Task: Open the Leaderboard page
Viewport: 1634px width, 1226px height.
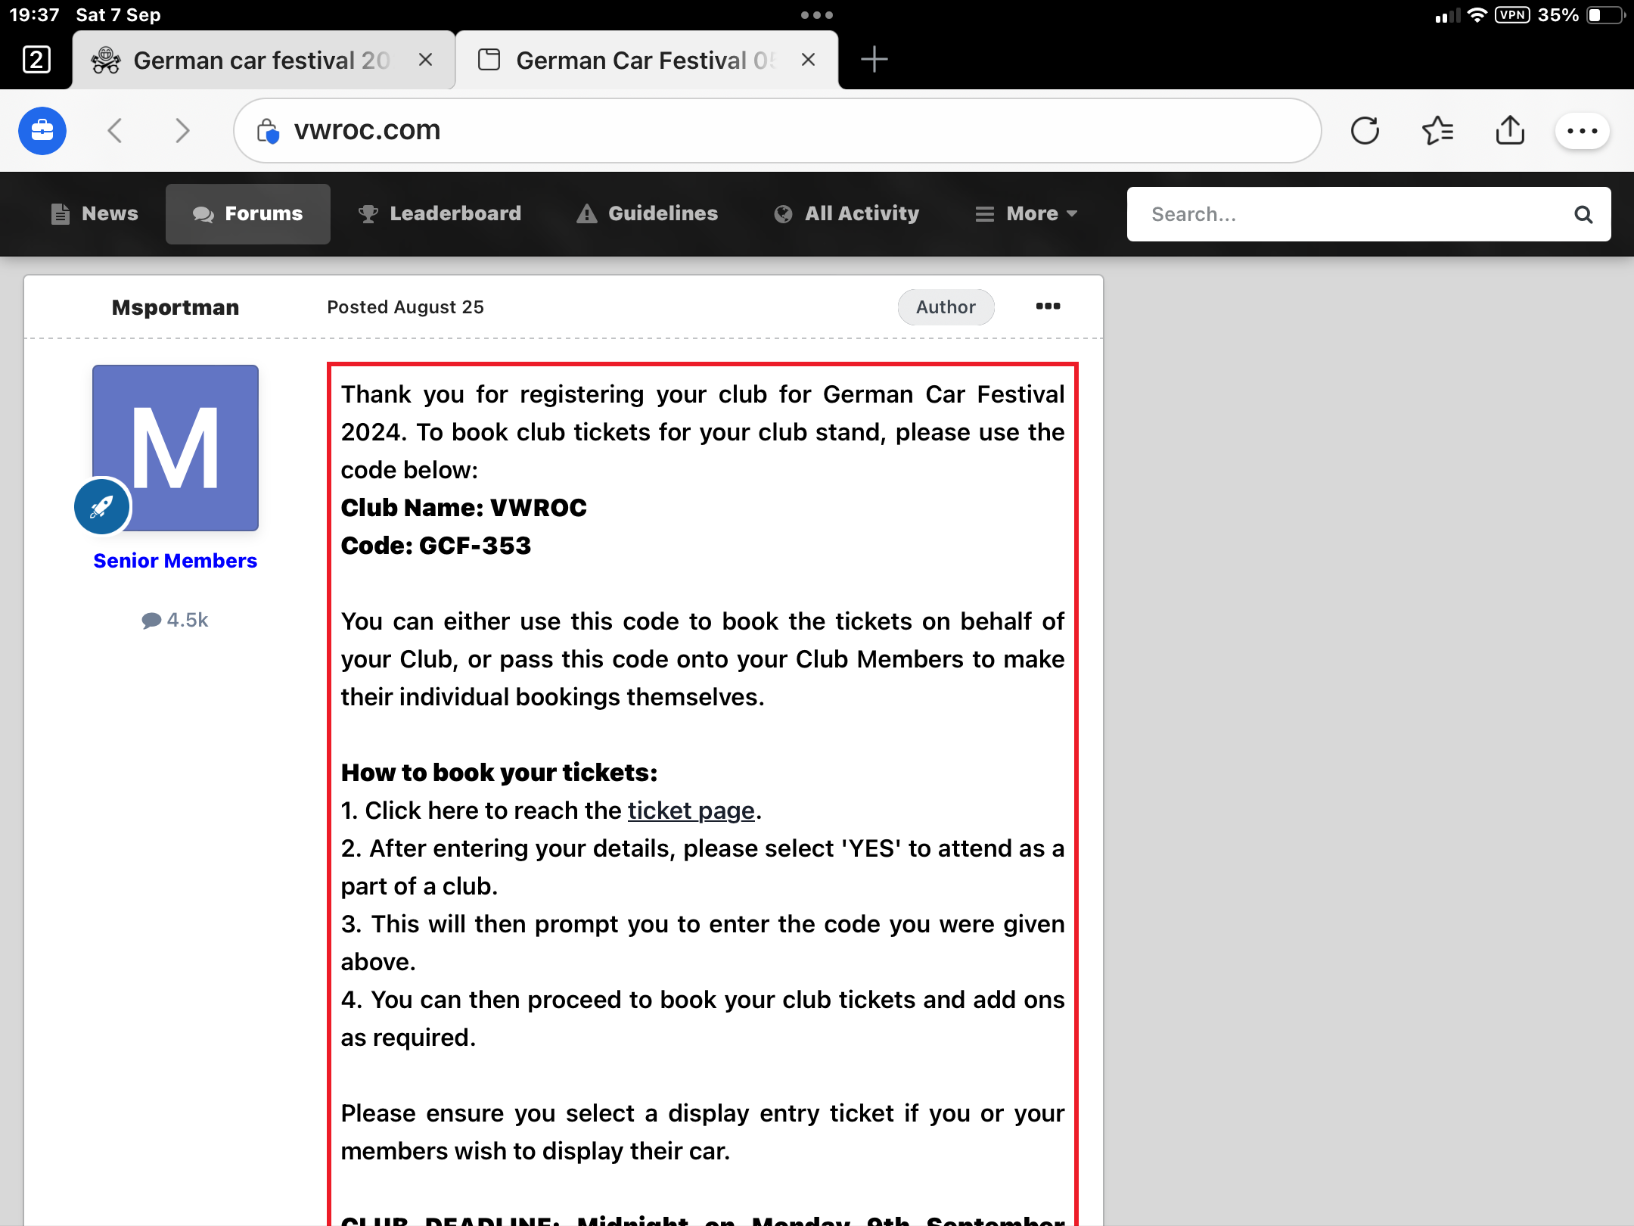Action: [x=440, y=214]
